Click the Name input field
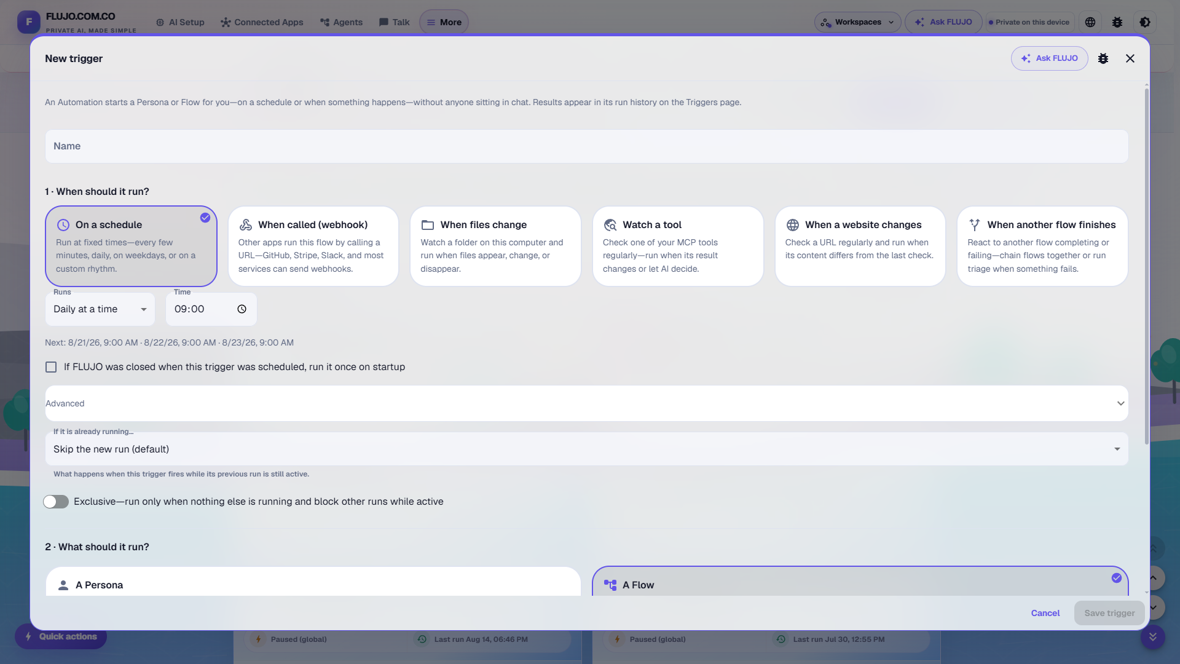 pyautogui.click(x=587, y=146)
